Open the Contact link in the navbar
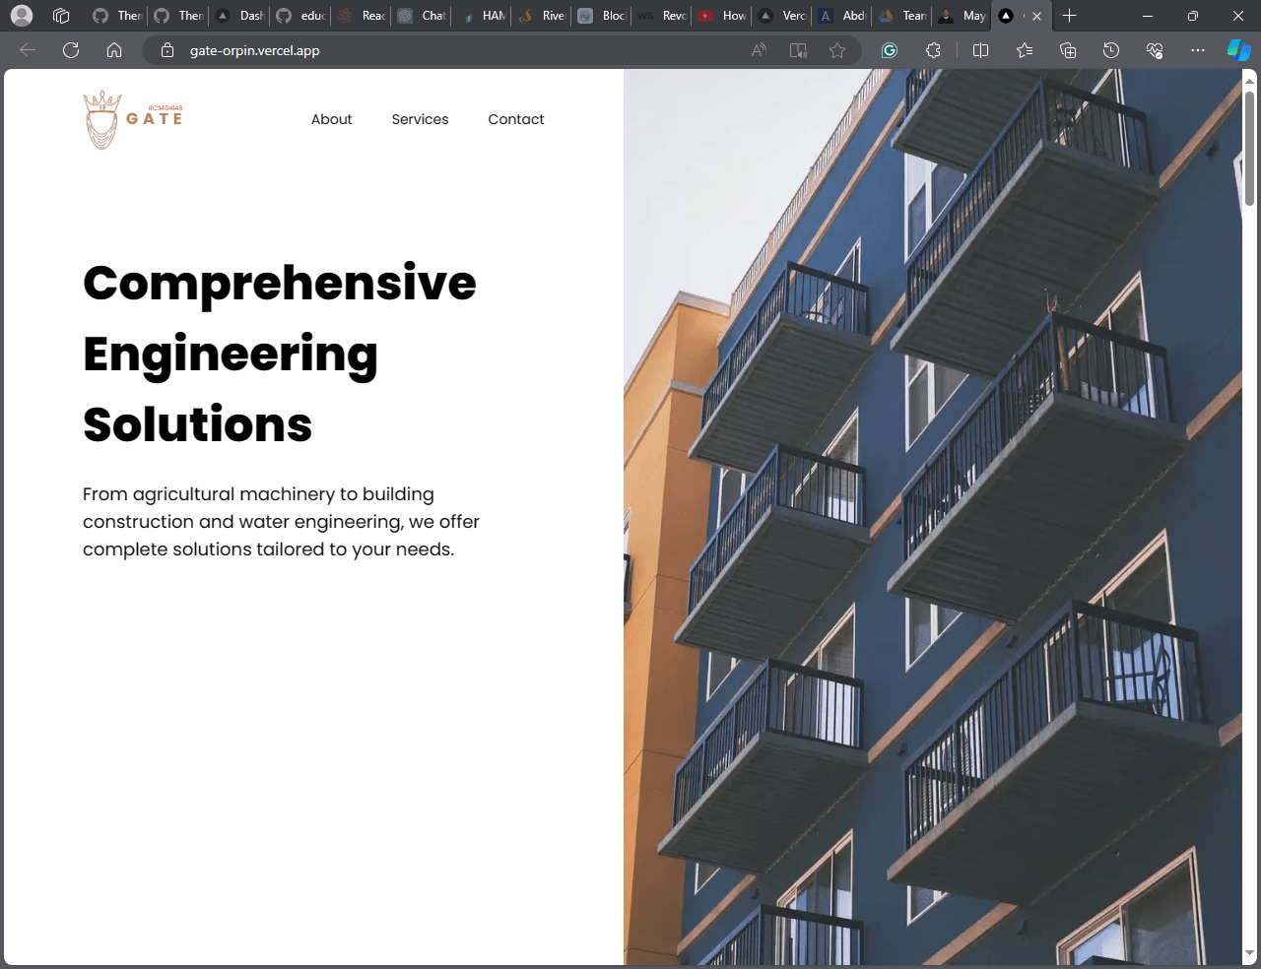The height and width of the screenshot is (969, 1261). pyautogui.click(x=515, y=119)
